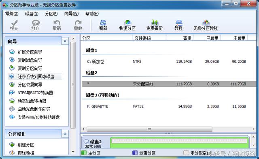Launch 分区恢复向导 wizard
The width and height of the screenshot is (259, 159).
coord(25,85)
